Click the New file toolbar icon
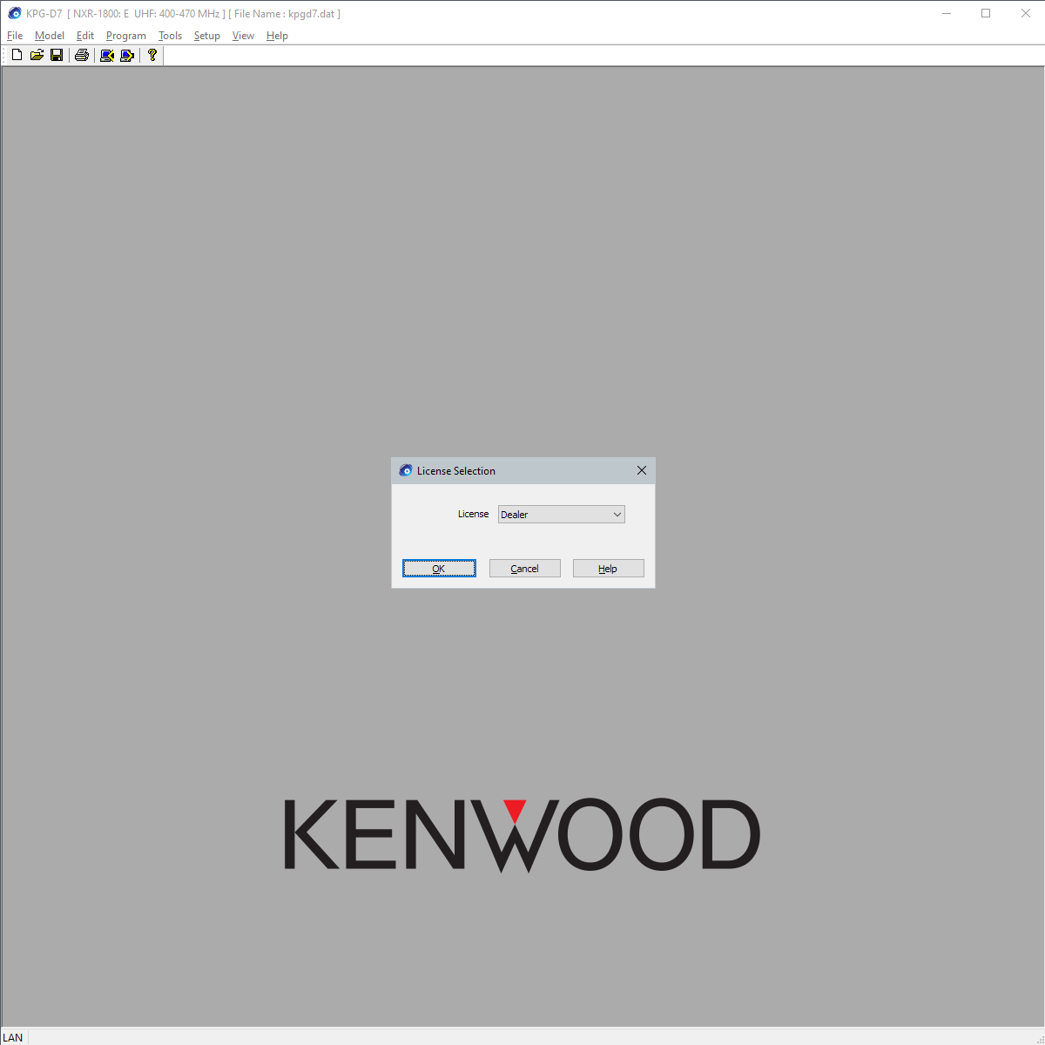Image resolution: width=1045 pixels, height=1045 pixels. pyautogui.click(x=17, y=56)
